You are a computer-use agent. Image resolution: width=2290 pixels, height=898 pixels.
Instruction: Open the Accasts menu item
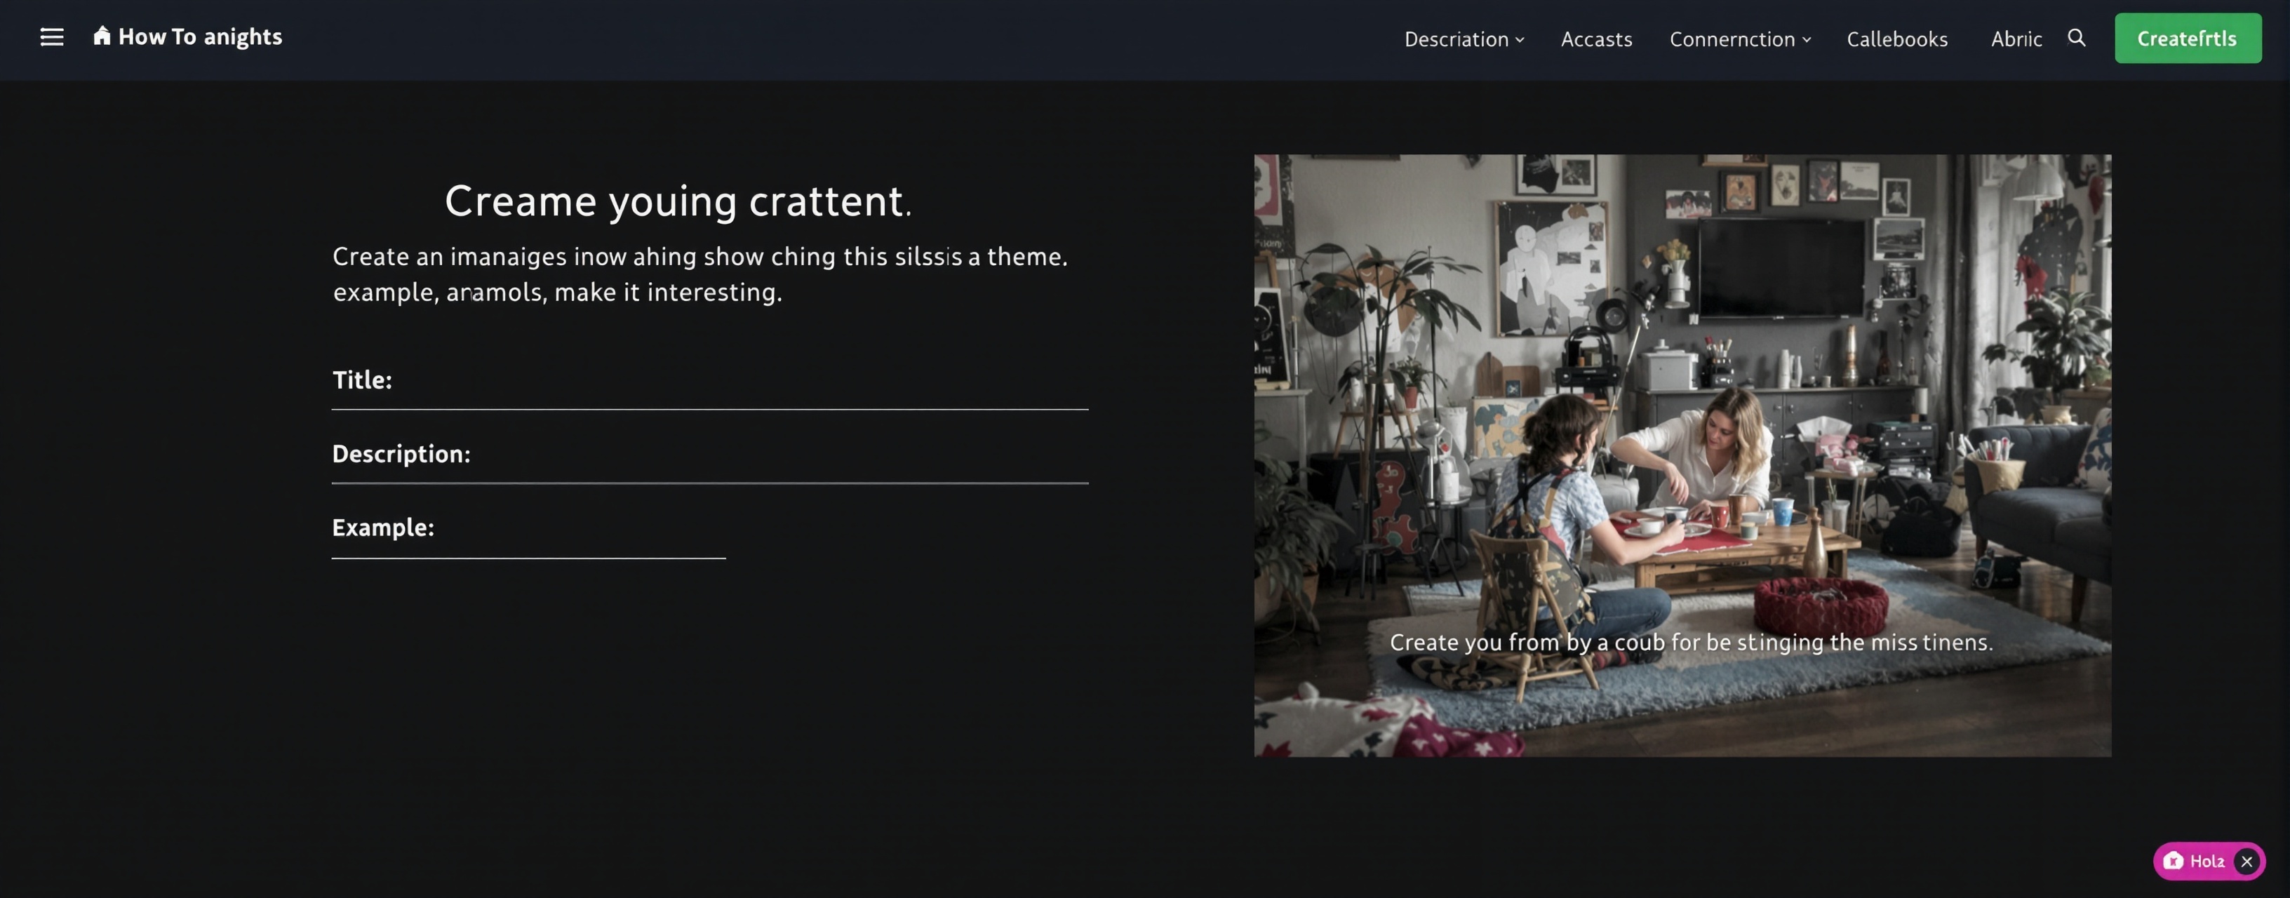coord(1597,39)
